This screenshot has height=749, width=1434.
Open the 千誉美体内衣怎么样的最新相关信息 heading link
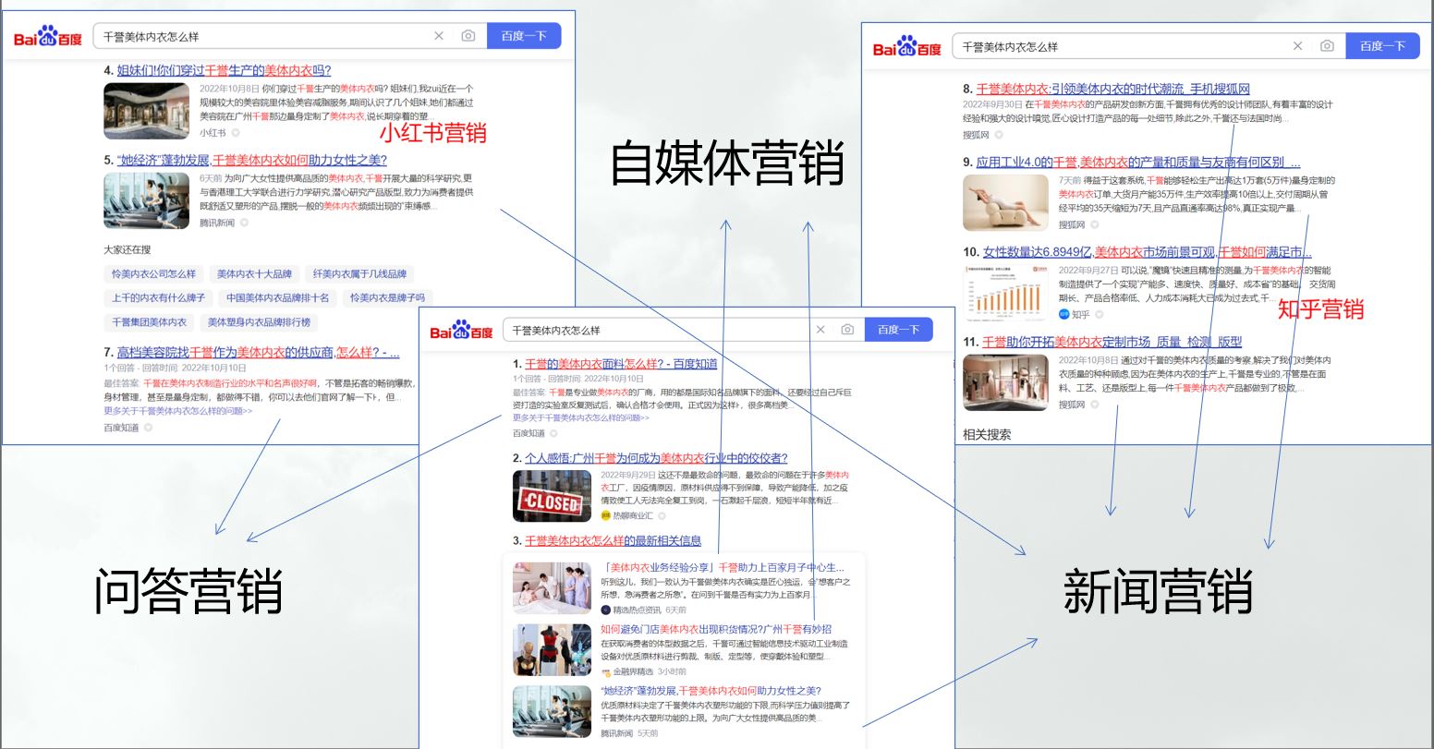[613, 540]
